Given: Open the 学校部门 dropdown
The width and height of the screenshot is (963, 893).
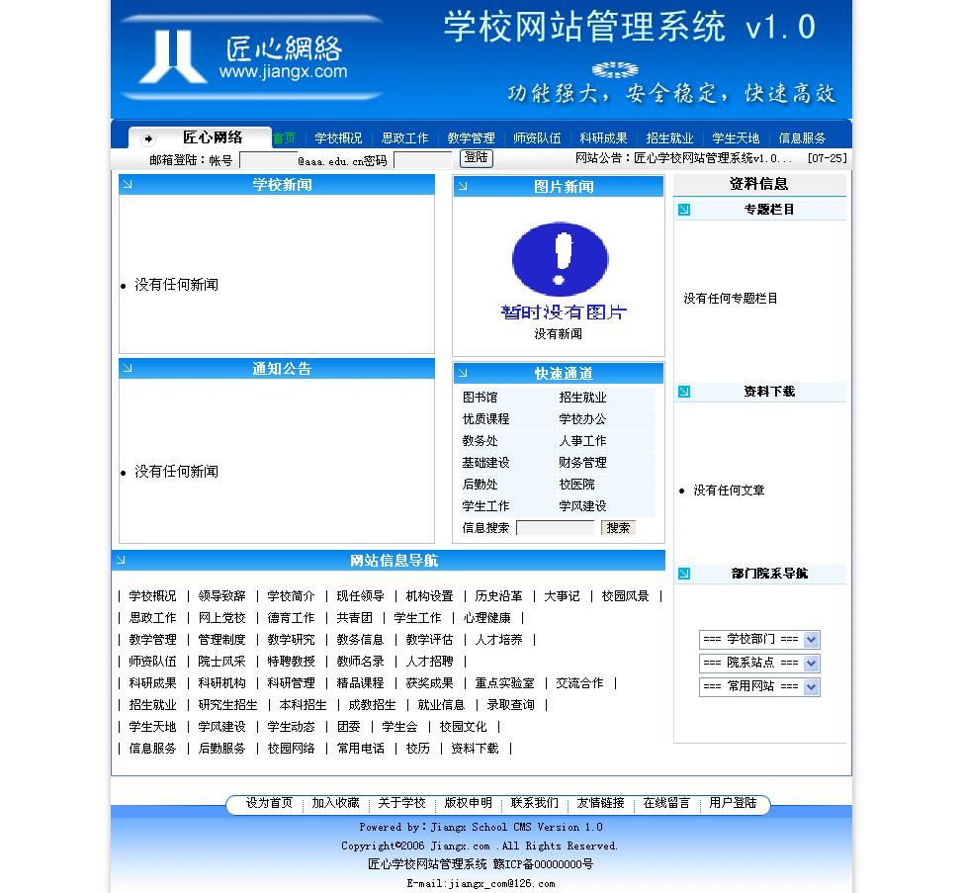Looking at the screenshot, I should pos(759,640).
